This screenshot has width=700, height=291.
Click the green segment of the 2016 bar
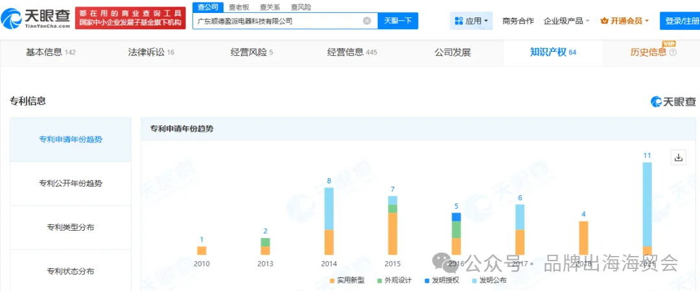pos(456,229)
